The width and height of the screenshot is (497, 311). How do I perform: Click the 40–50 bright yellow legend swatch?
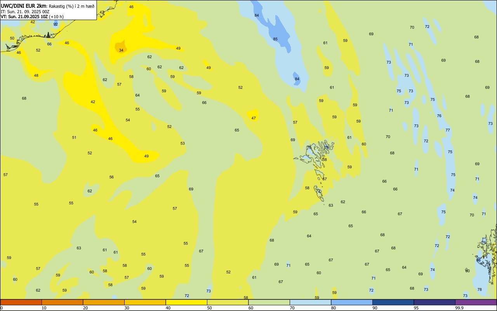tap(186, 302)
